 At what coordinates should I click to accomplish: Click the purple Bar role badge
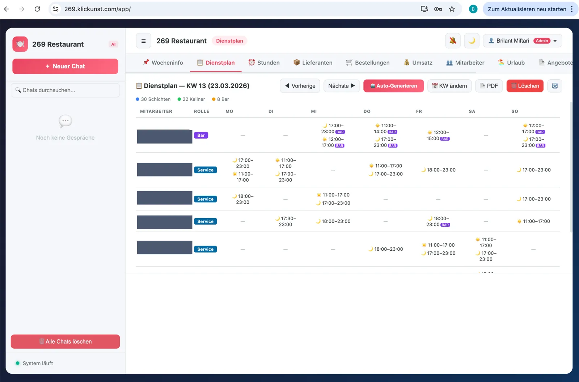point(201,135)
